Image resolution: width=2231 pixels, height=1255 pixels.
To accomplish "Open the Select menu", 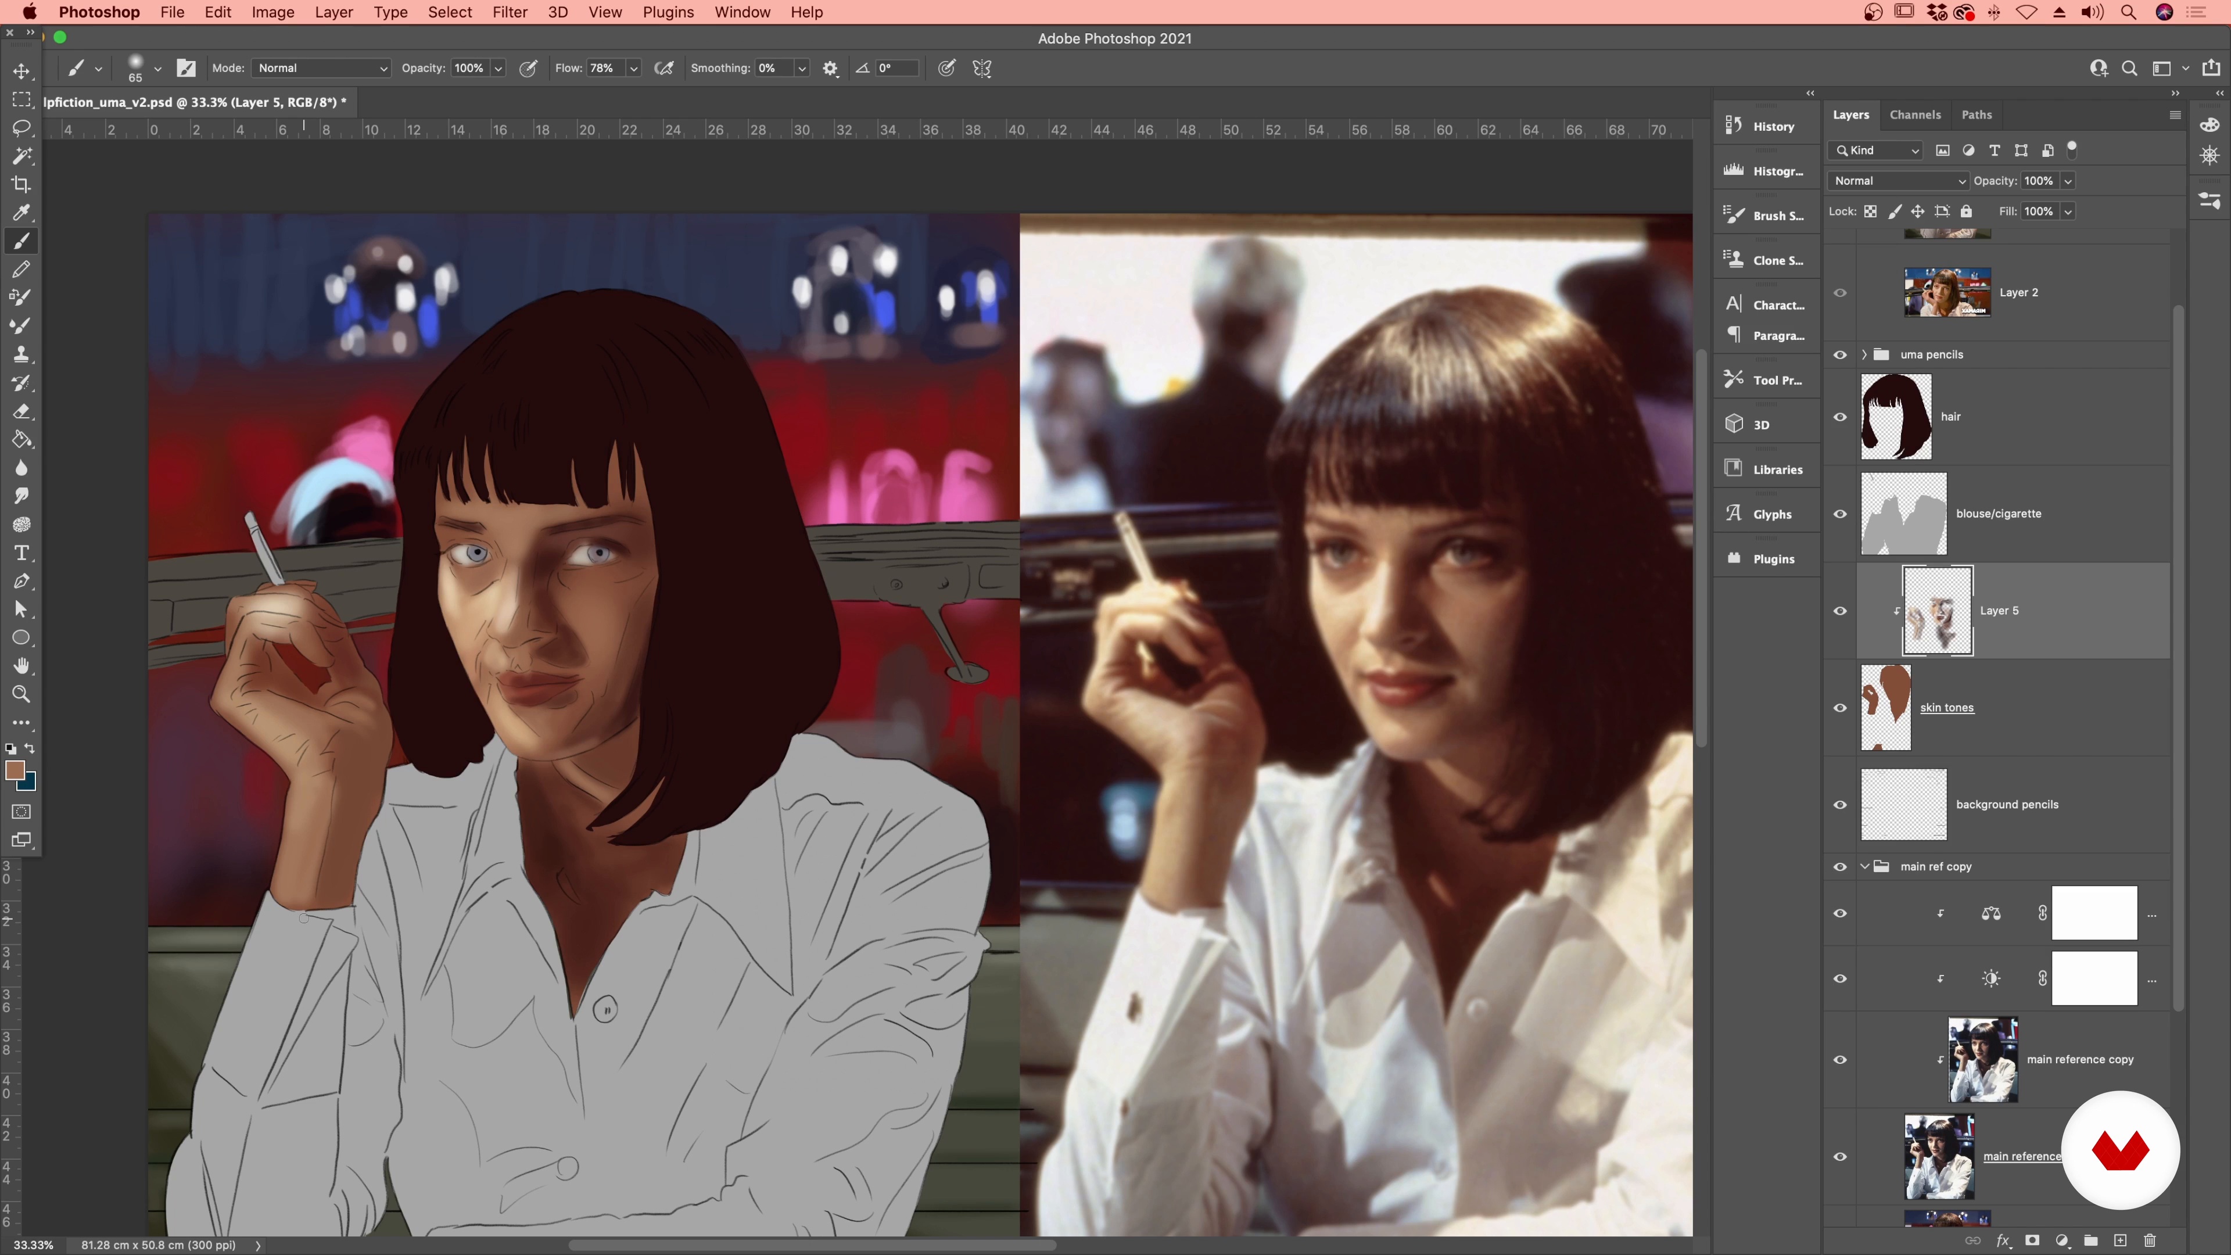I will (x=450, y=12).
